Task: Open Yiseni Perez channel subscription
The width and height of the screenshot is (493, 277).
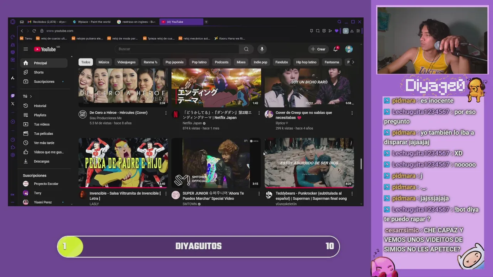Action: (44, 202)
